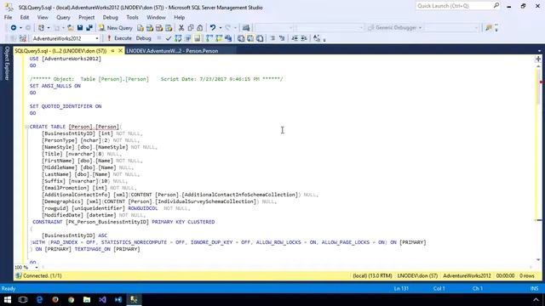Collapse the CREATE TABLE code block
545x306 pixels.
pos(26,127)
